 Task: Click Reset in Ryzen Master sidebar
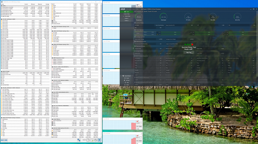tap(127, 78)
